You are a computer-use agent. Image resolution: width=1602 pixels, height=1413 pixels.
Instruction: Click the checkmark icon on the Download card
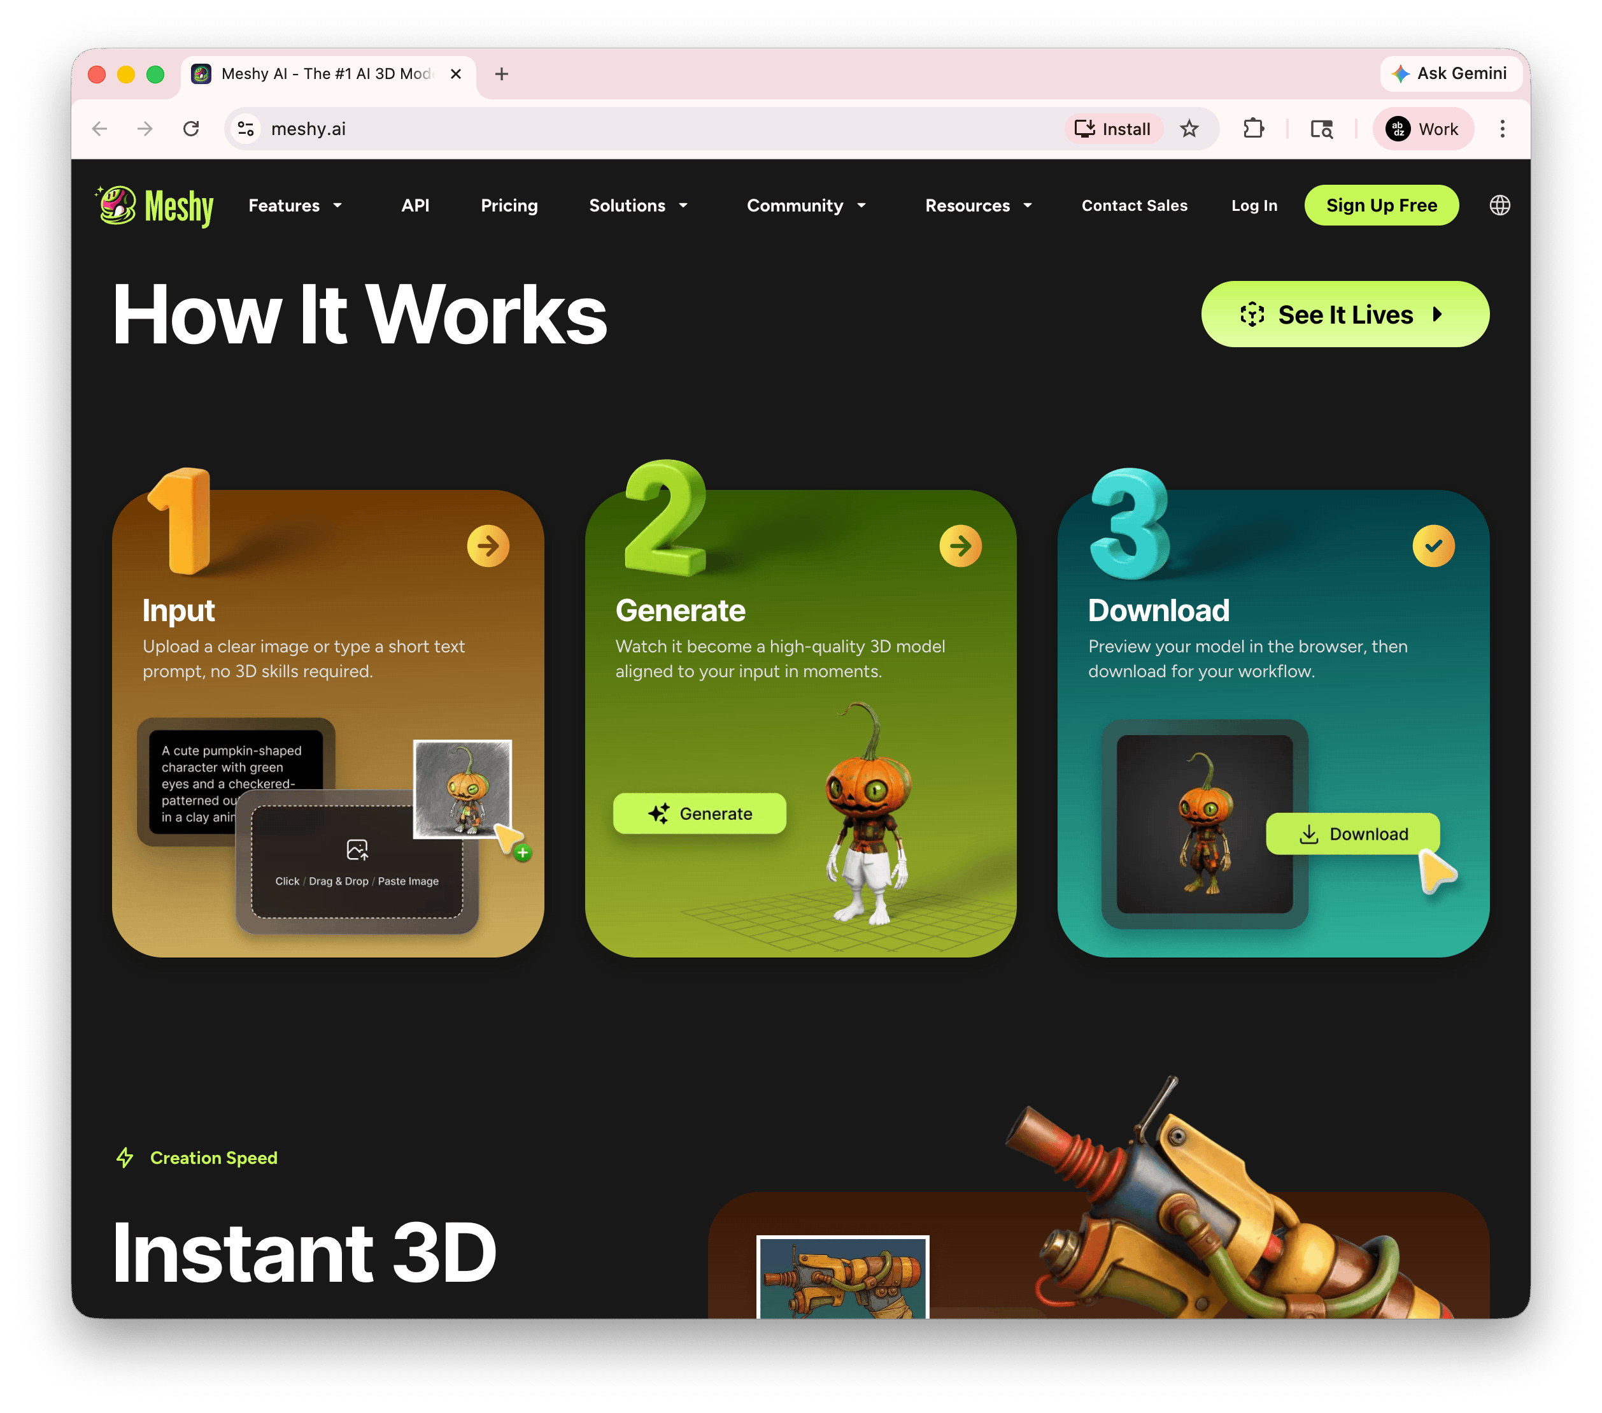(x=1435, y=545)
